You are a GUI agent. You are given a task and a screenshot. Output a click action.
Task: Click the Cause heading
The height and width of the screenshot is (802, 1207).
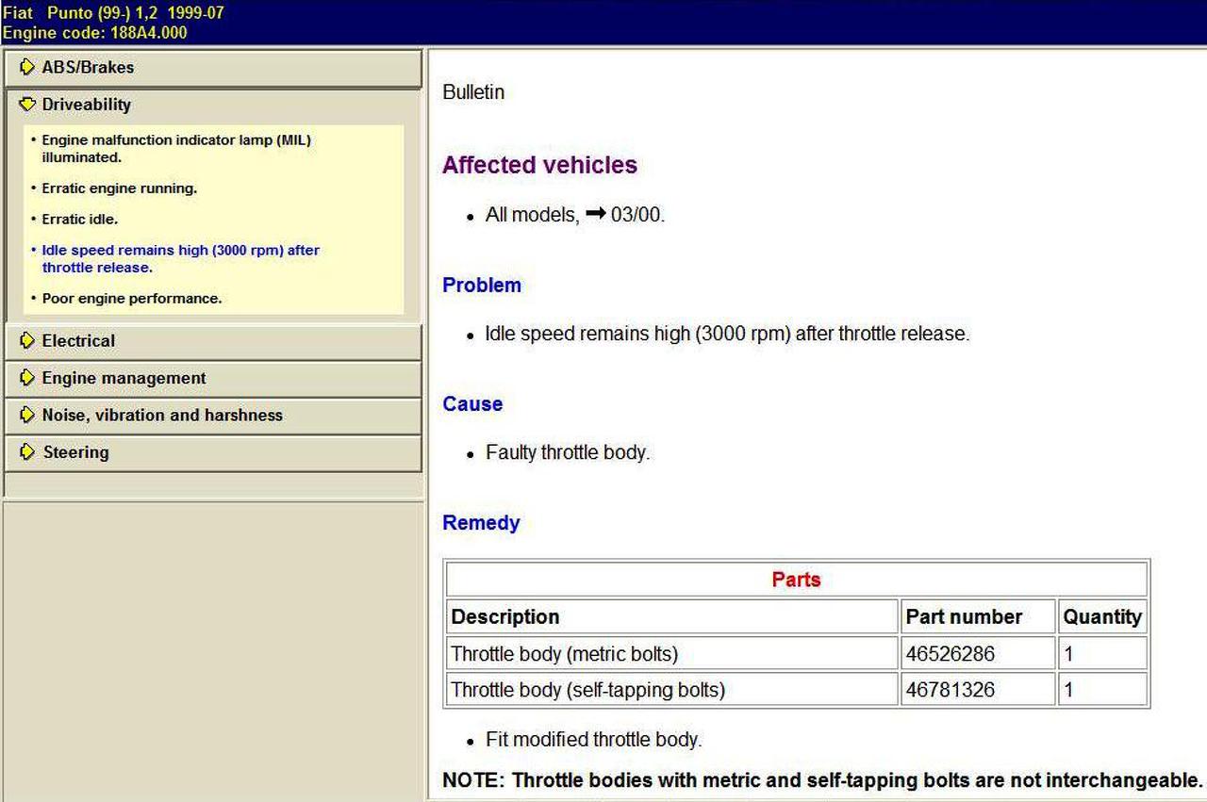click(x=472, y=404)
